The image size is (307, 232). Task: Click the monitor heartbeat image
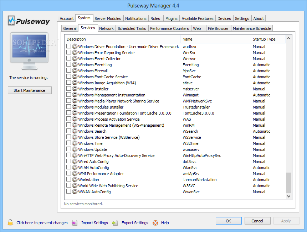pos(29,51)
